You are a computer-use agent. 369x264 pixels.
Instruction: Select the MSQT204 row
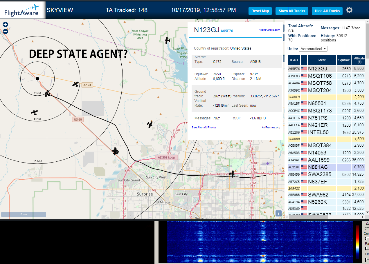(327, 90)
